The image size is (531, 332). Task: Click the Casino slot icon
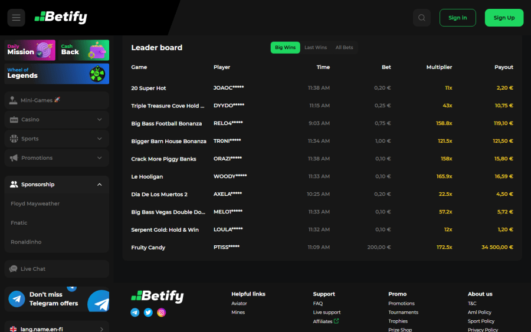14,120
